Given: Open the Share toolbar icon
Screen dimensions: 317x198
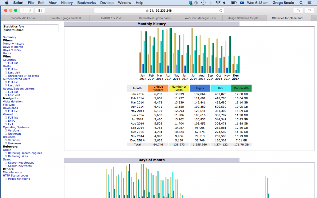Looking at the screenshot, I should (298, 10).
